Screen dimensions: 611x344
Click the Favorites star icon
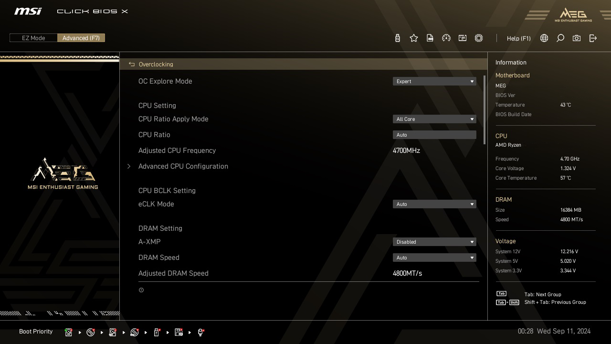coord(414,38)
